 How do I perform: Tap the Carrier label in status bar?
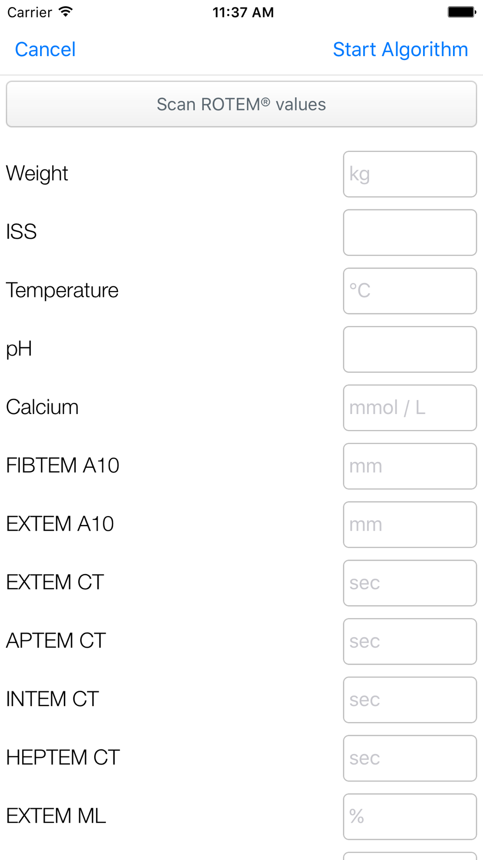[x=29, y=13]
